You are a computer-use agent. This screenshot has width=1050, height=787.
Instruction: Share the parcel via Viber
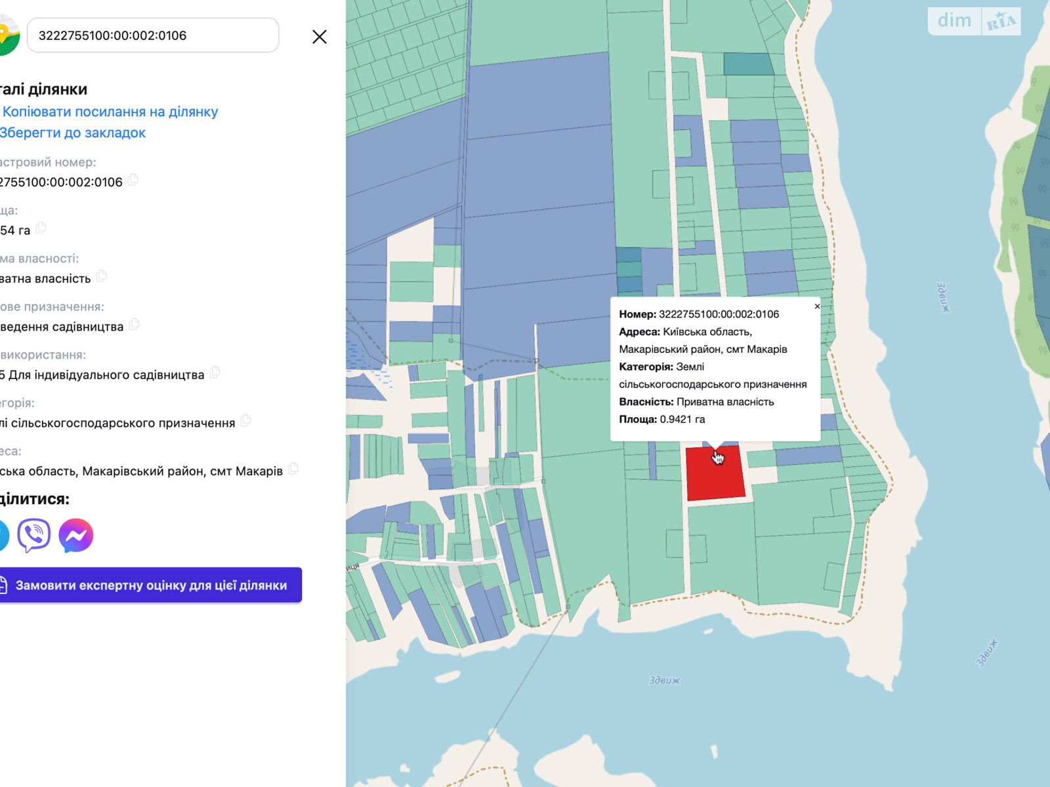[x=34, y=536]
